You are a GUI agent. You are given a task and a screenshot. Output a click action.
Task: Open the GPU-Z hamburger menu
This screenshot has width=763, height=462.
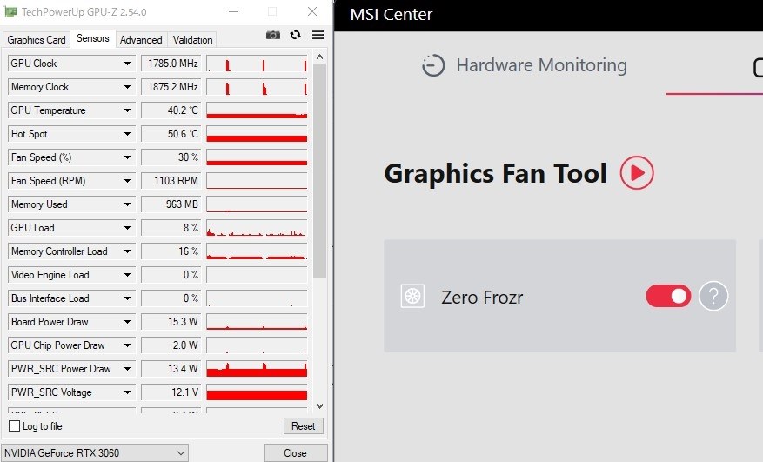pos(318,35)
